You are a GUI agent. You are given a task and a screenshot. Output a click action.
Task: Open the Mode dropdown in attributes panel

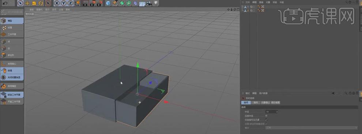coord(312,127)
